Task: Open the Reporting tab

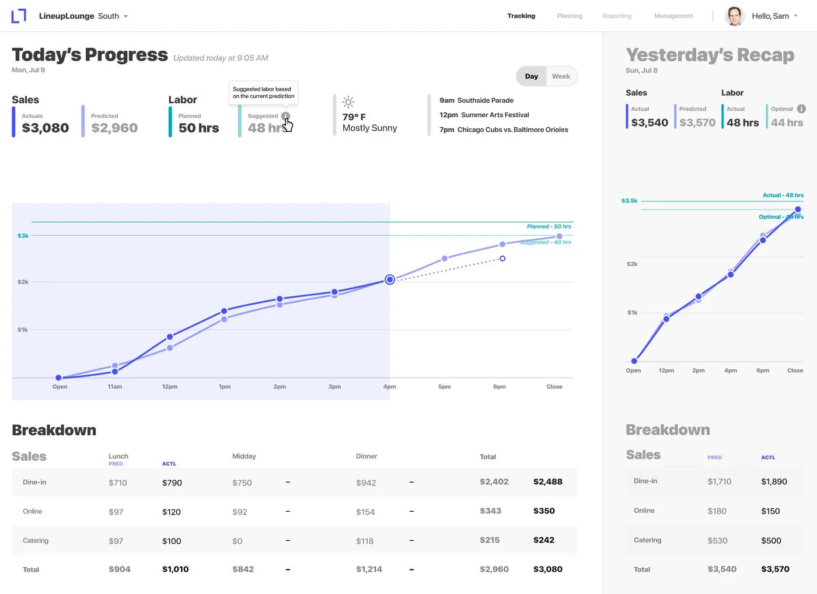Action: 617,16
